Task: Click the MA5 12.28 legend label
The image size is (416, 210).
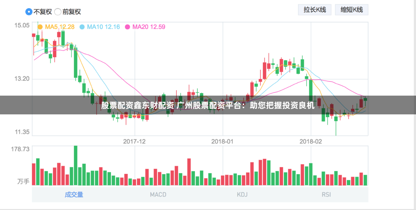Action: point(60,27)
